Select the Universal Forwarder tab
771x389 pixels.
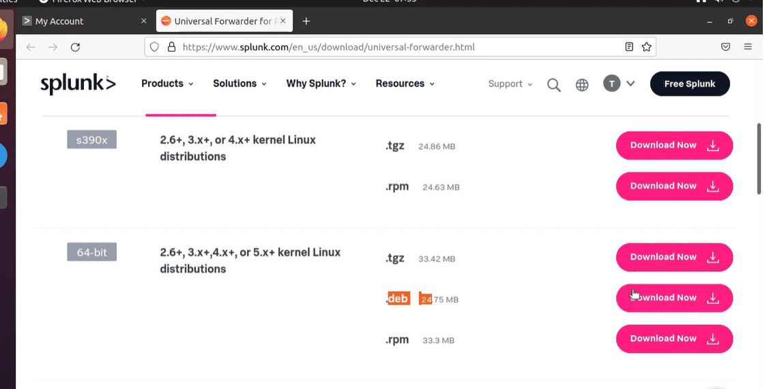pos(224,21)
